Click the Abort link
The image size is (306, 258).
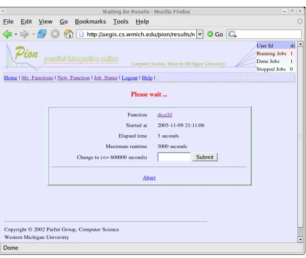(x=149, y=178)
